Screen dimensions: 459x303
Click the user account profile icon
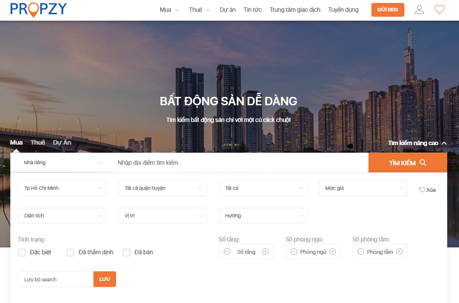(419, 9)
